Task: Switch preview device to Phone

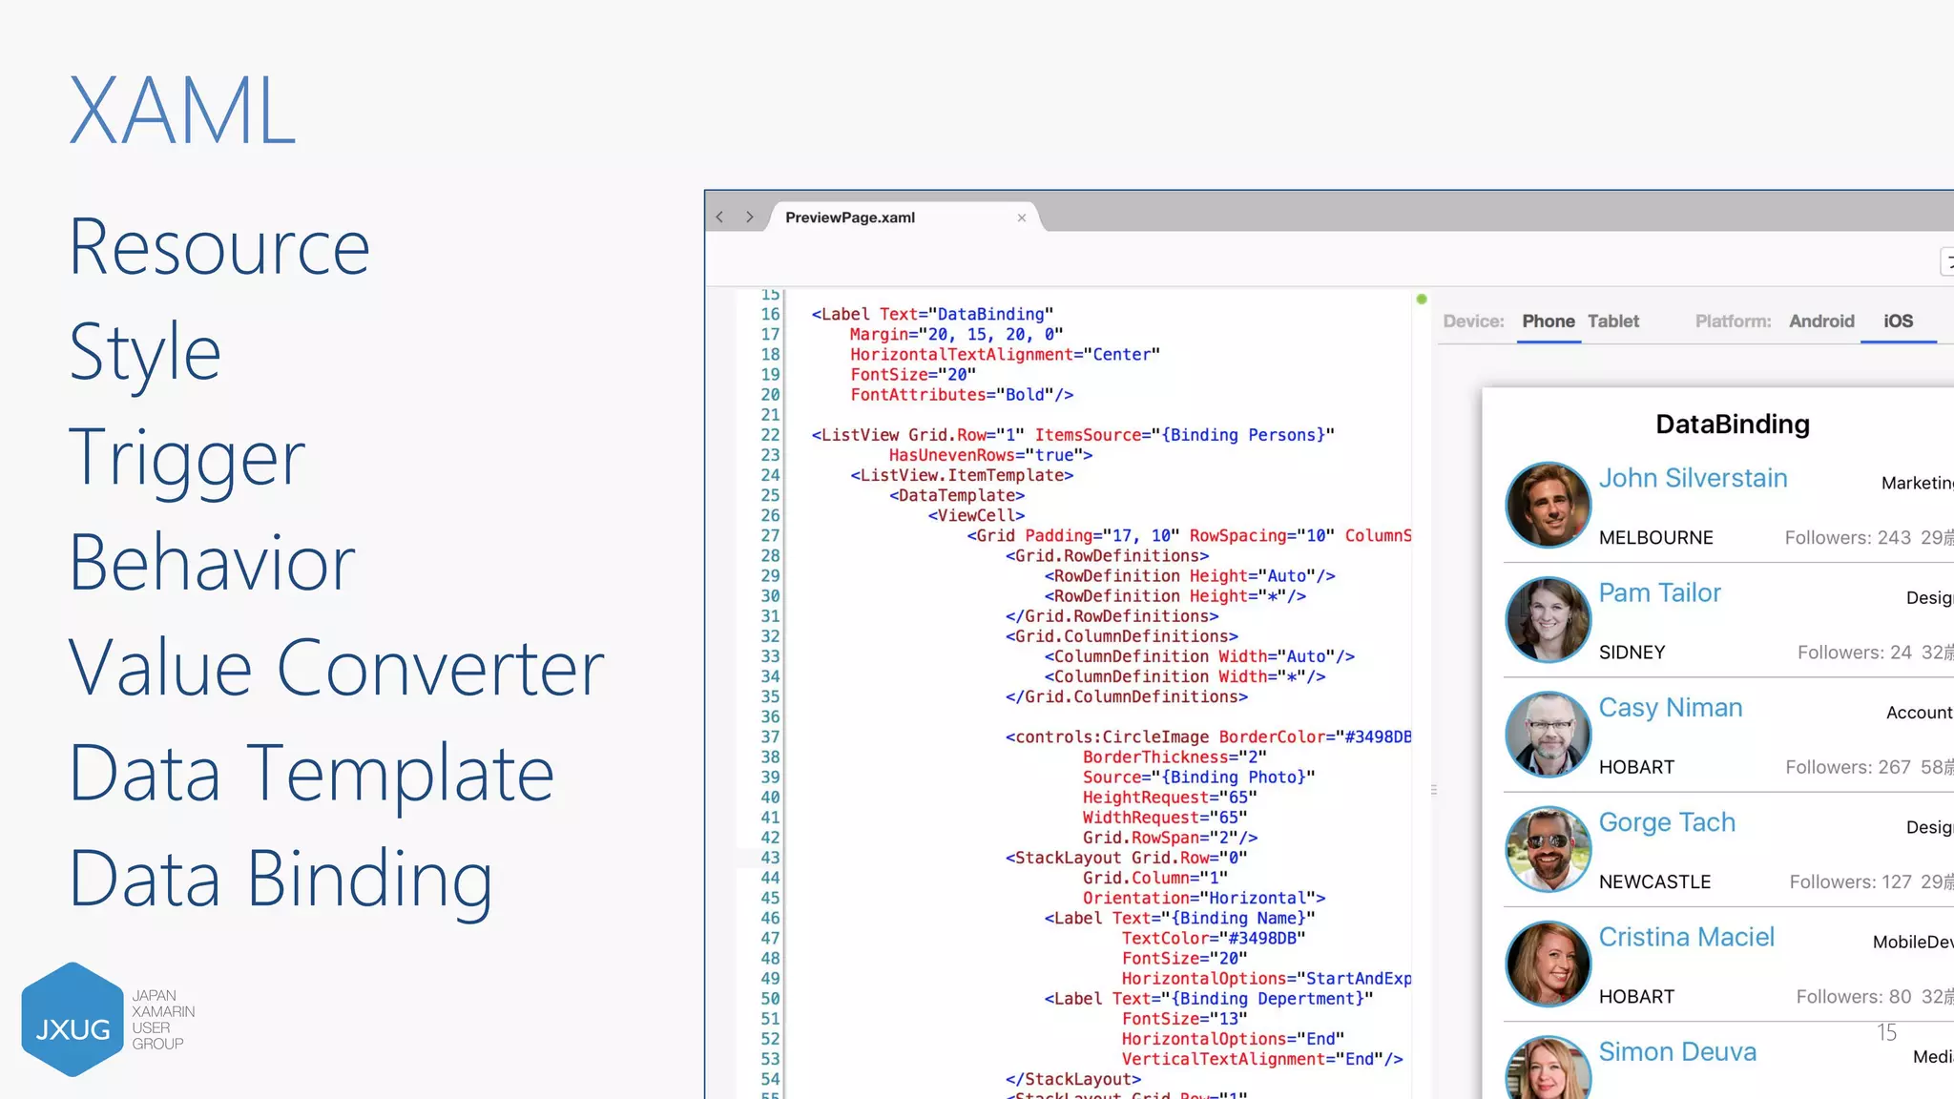Action: (1549, 321)
